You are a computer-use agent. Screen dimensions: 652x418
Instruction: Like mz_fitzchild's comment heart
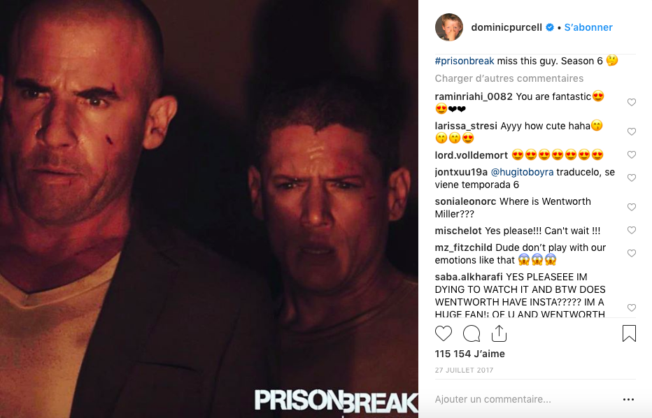pos(632,254)
